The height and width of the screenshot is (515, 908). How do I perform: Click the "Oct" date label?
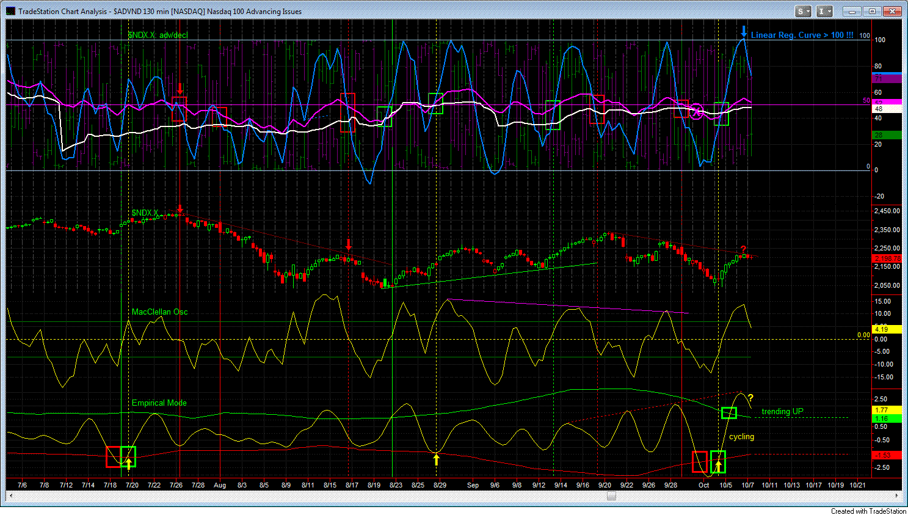coord(704,486)
